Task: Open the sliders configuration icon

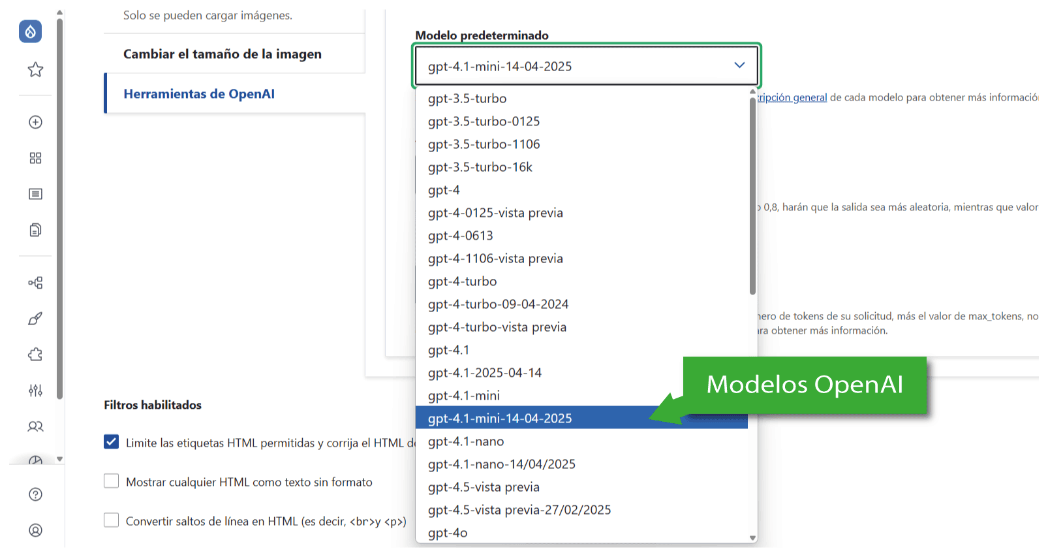Action: [35, 390]
